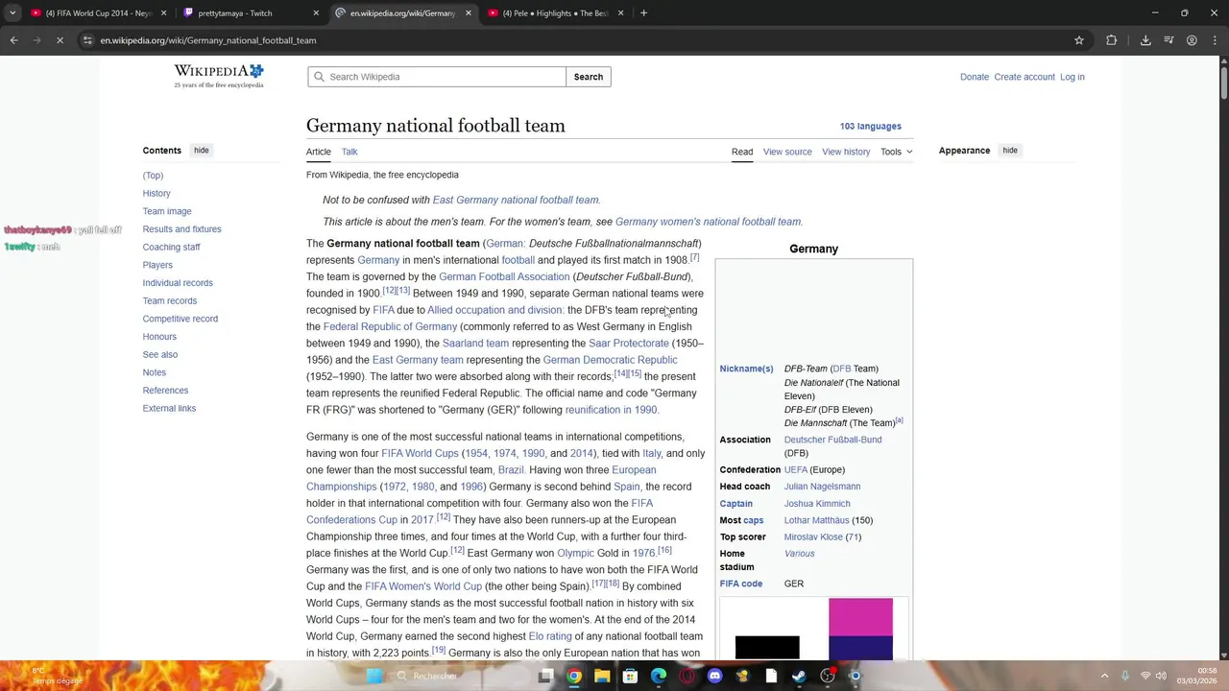The width and height of the screenshot is (1229, 691).
Task: Hide the Contents sidebar
Action: coord(202,151)
